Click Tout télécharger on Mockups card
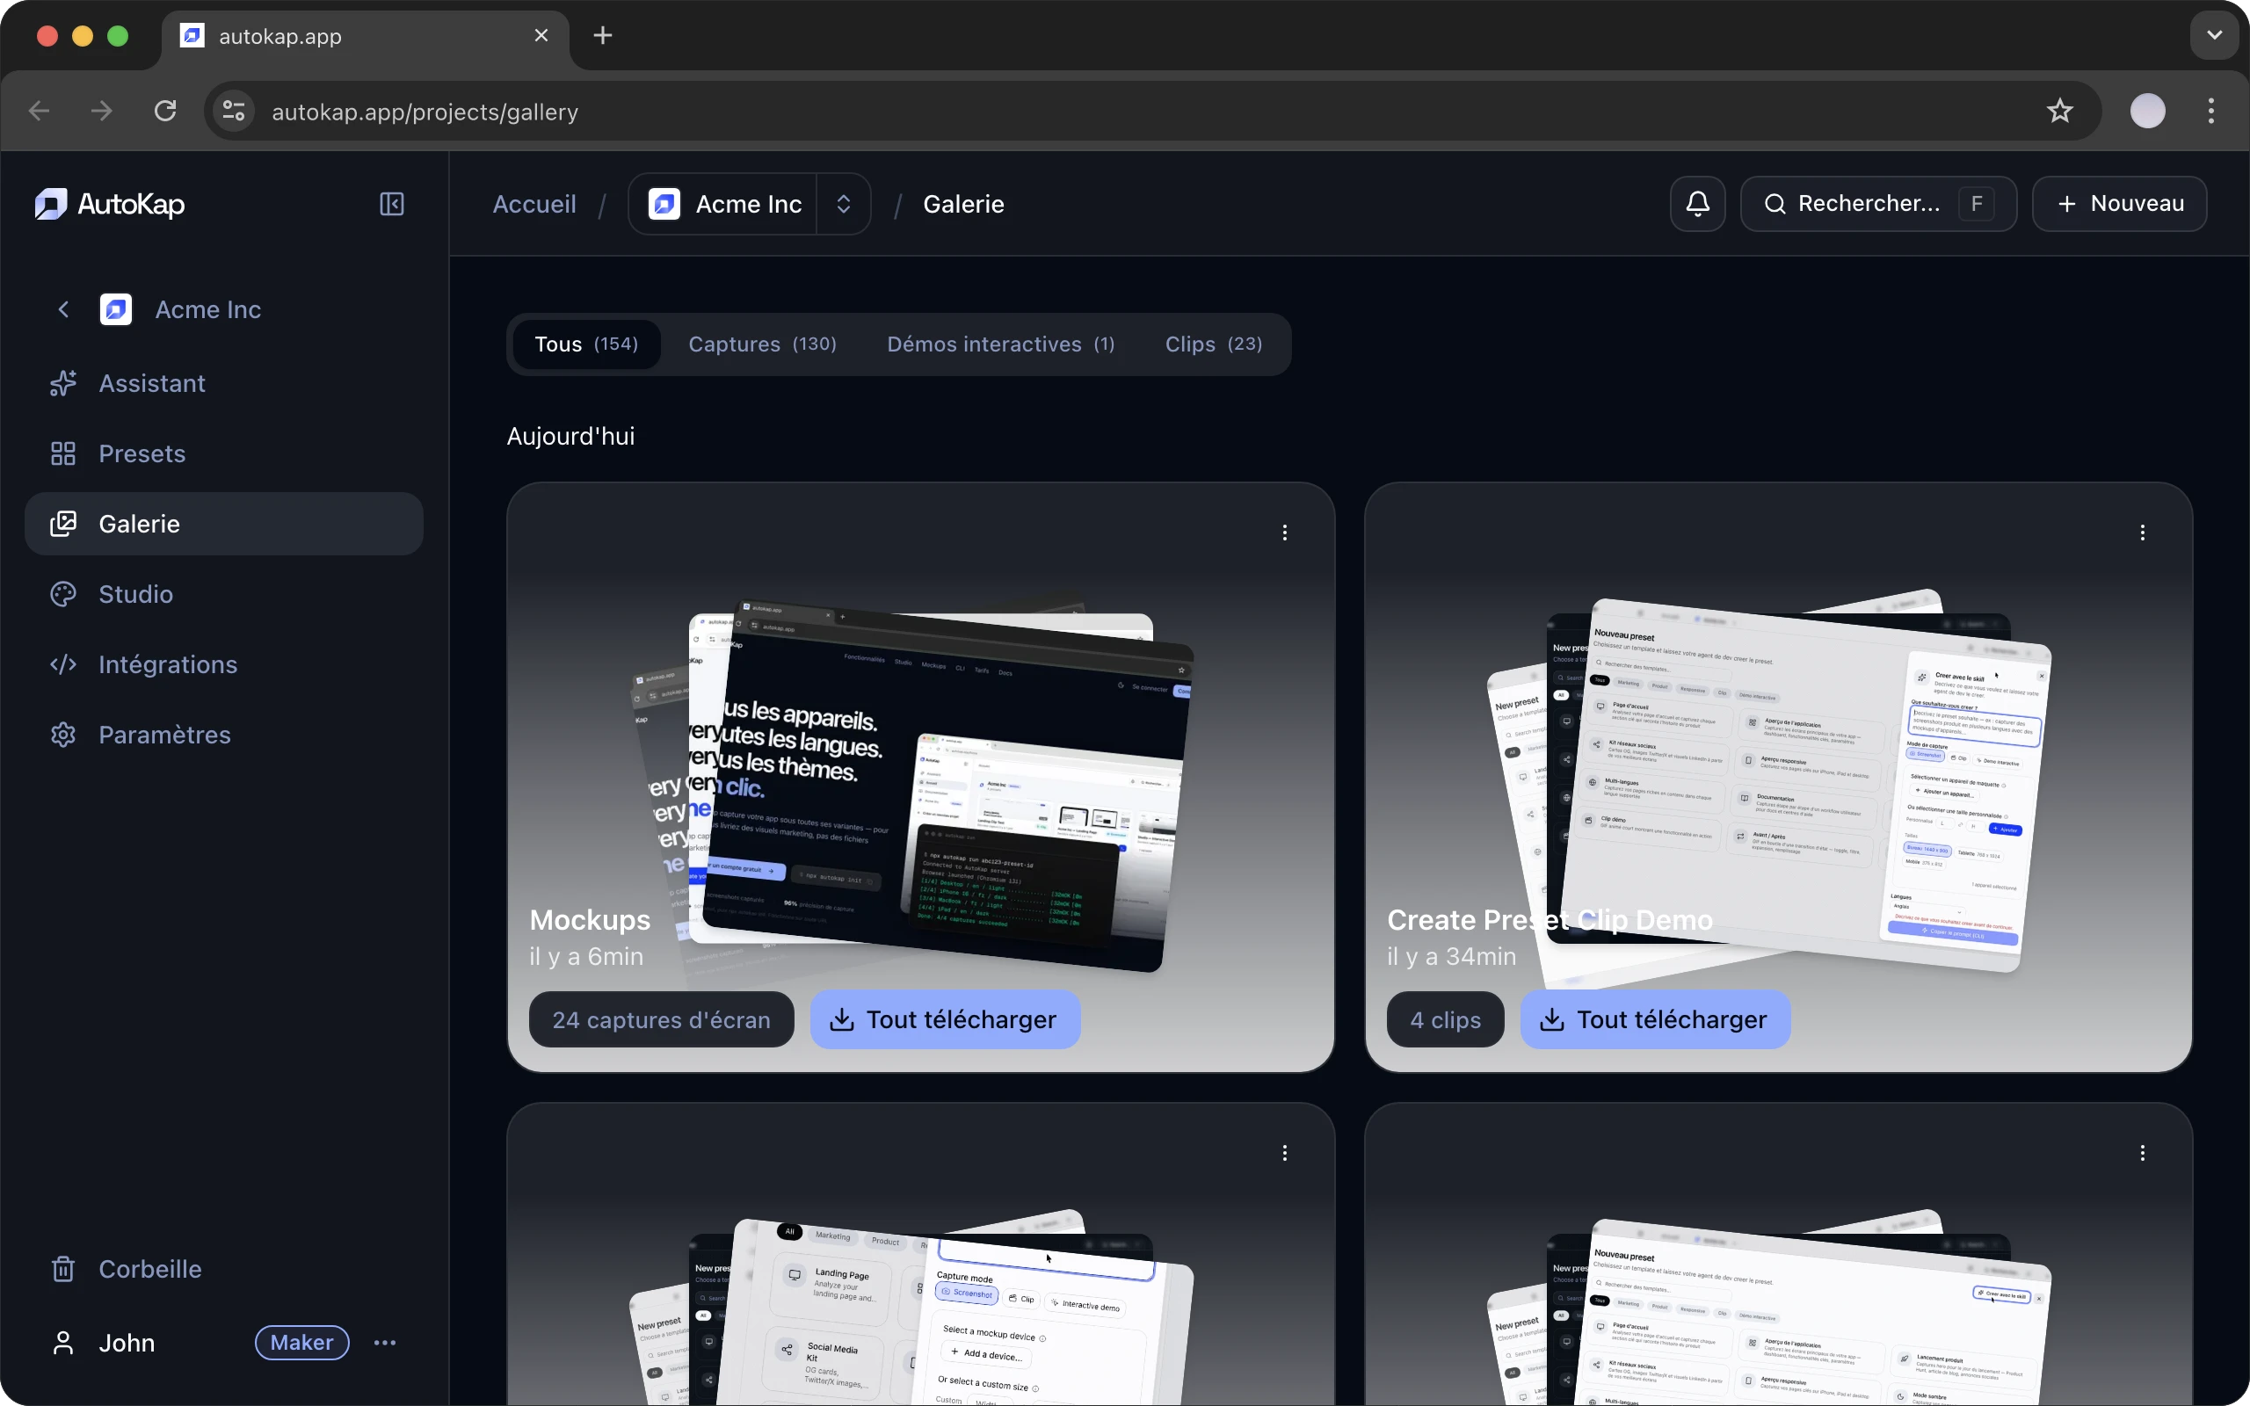The height and width of the screenshot is (1406, 2250). point(945,1020)
